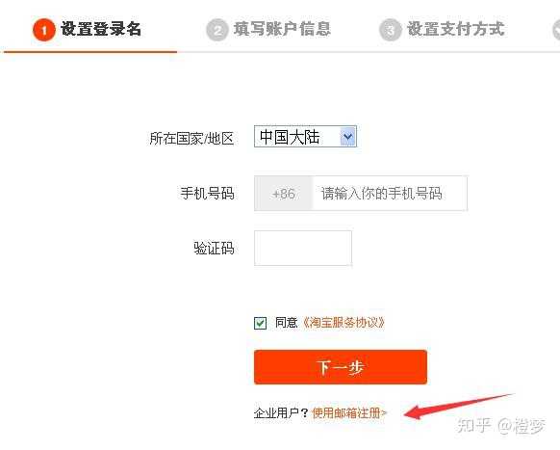Click the dropdown arrow beside 中国大陆
The image size is (560, 450).
pos(348,136)
